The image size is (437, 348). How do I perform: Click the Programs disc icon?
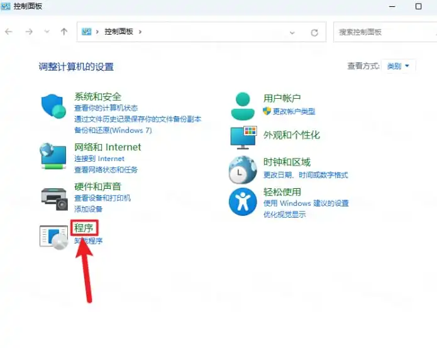54,237
